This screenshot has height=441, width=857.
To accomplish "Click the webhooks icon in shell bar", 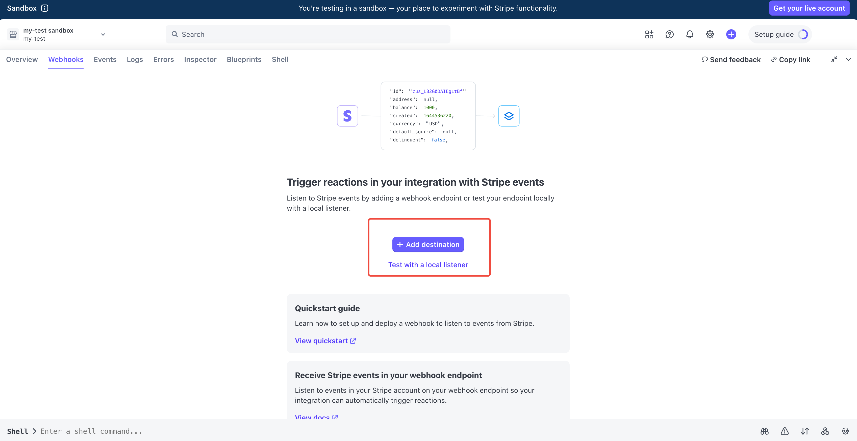I will (825, 431).
